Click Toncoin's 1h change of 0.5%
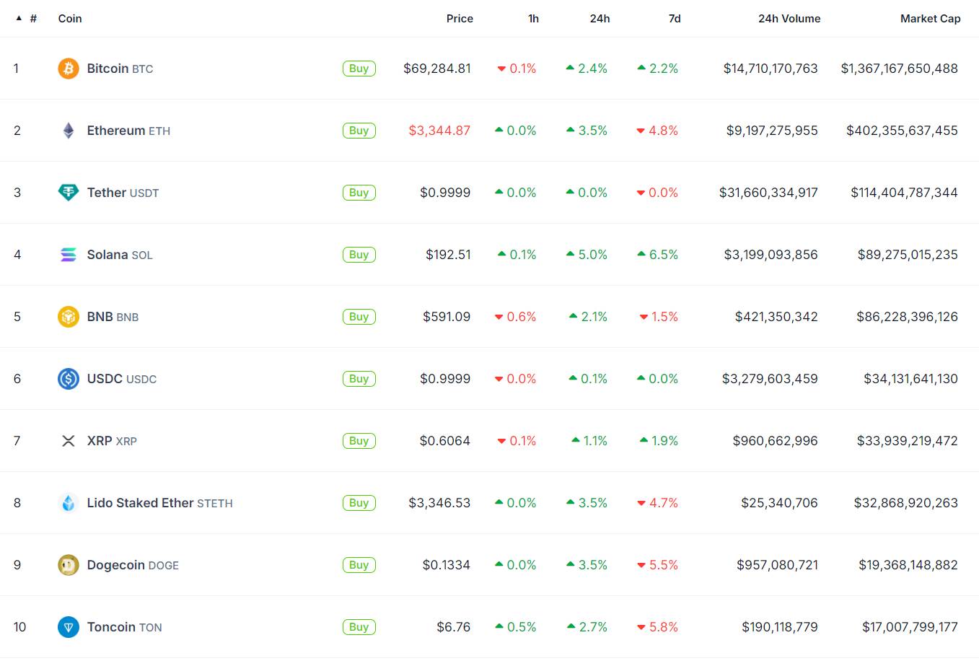This screenshot has height=661, width=979. [x=516, y=627]
